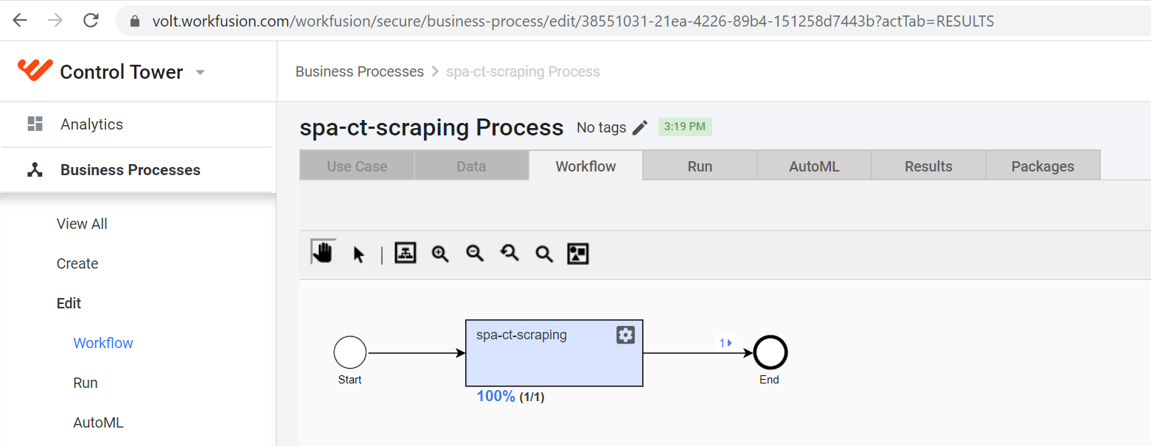The image size is (1151, 446).
Task: Click the overview map icon
Action: 578,254
